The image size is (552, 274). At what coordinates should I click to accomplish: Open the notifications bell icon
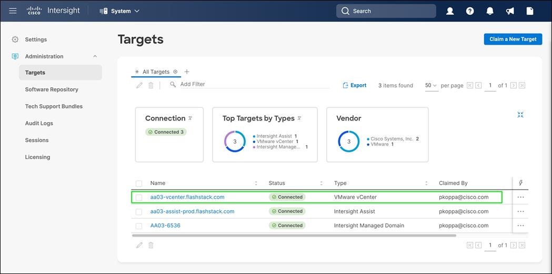point(490,11)
